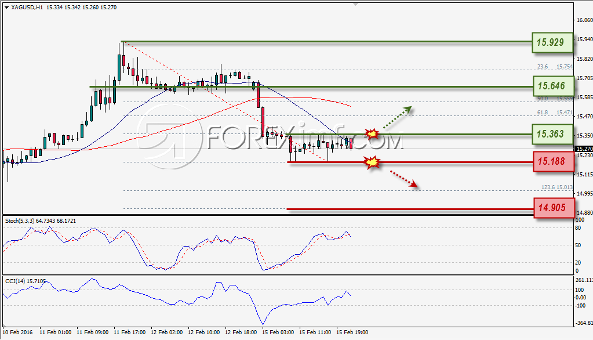Screen dimensions: 593x340
Task: Select the 15.929 resistance level label
Action: pos(552,42)
